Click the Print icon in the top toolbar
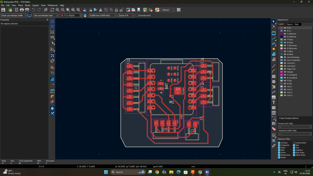This screenshot has height=176, width=313. coord(22,10)
